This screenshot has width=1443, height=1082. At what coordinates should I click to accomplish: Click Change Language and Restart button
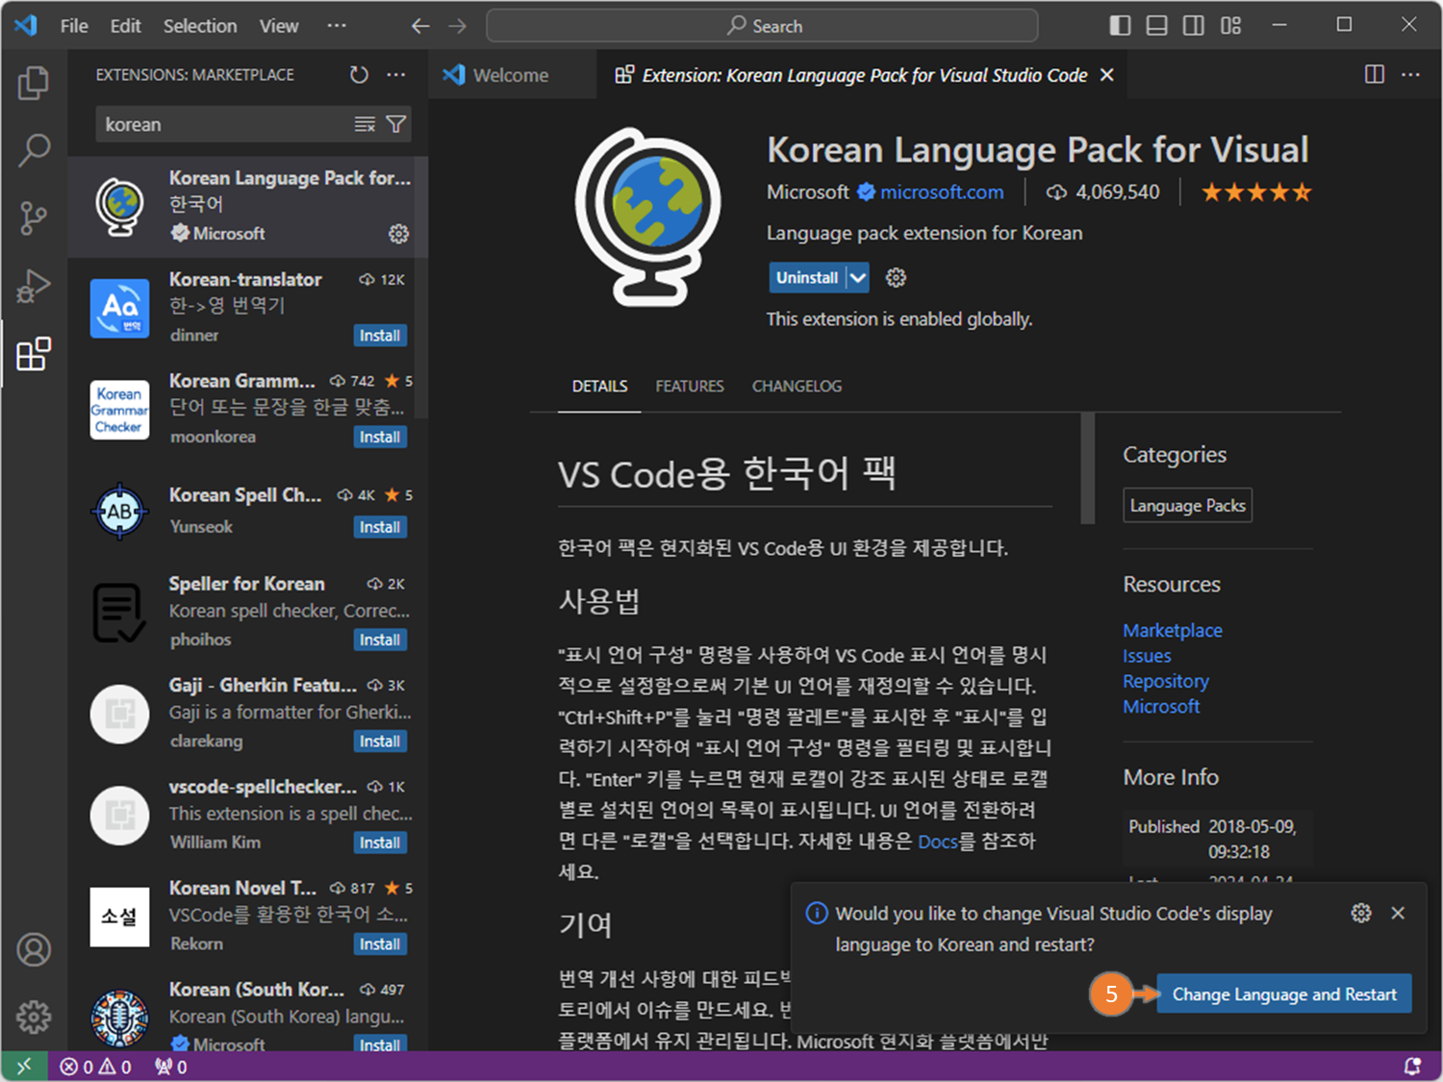1284,994
